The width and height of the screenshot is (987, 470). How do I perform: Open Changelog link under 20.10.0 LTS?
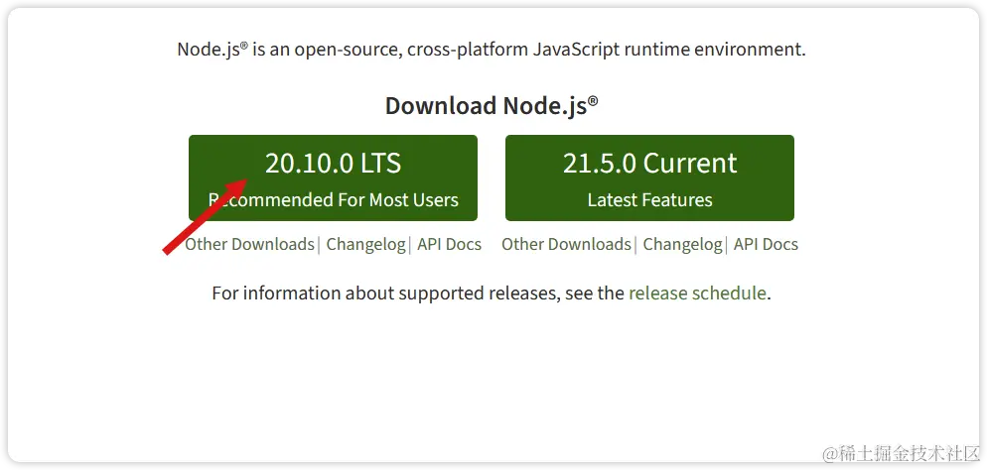coord(365,245)
